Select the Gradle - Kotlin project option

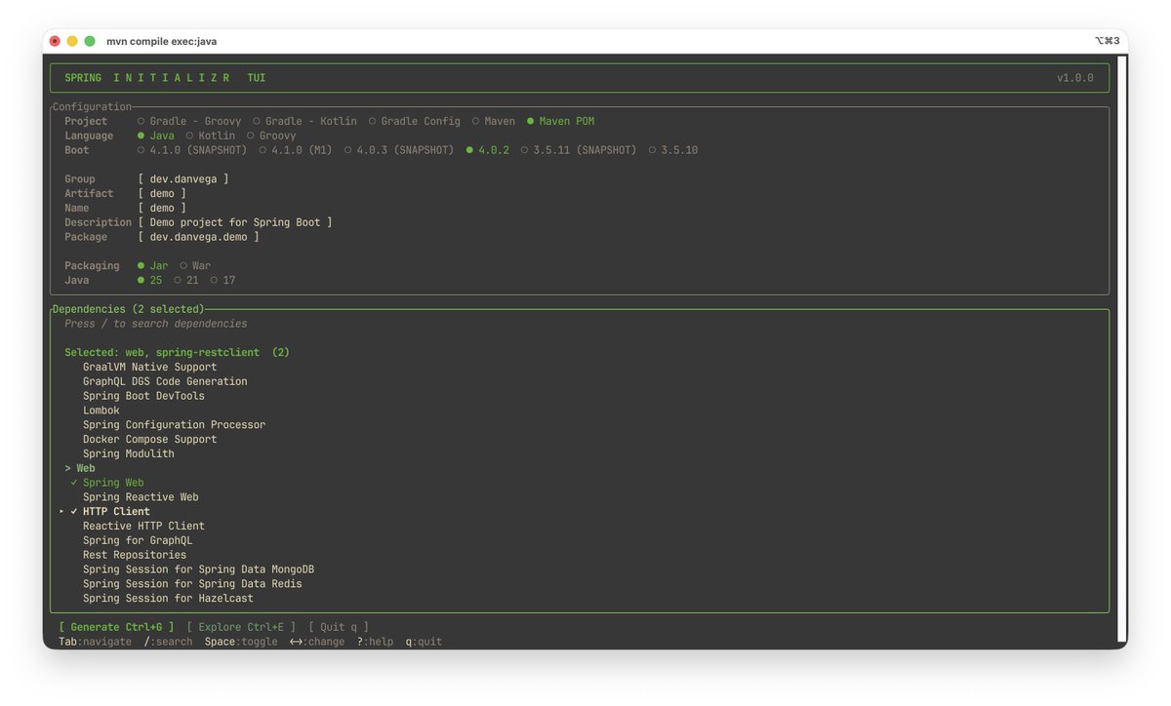[x=304, y=121]
